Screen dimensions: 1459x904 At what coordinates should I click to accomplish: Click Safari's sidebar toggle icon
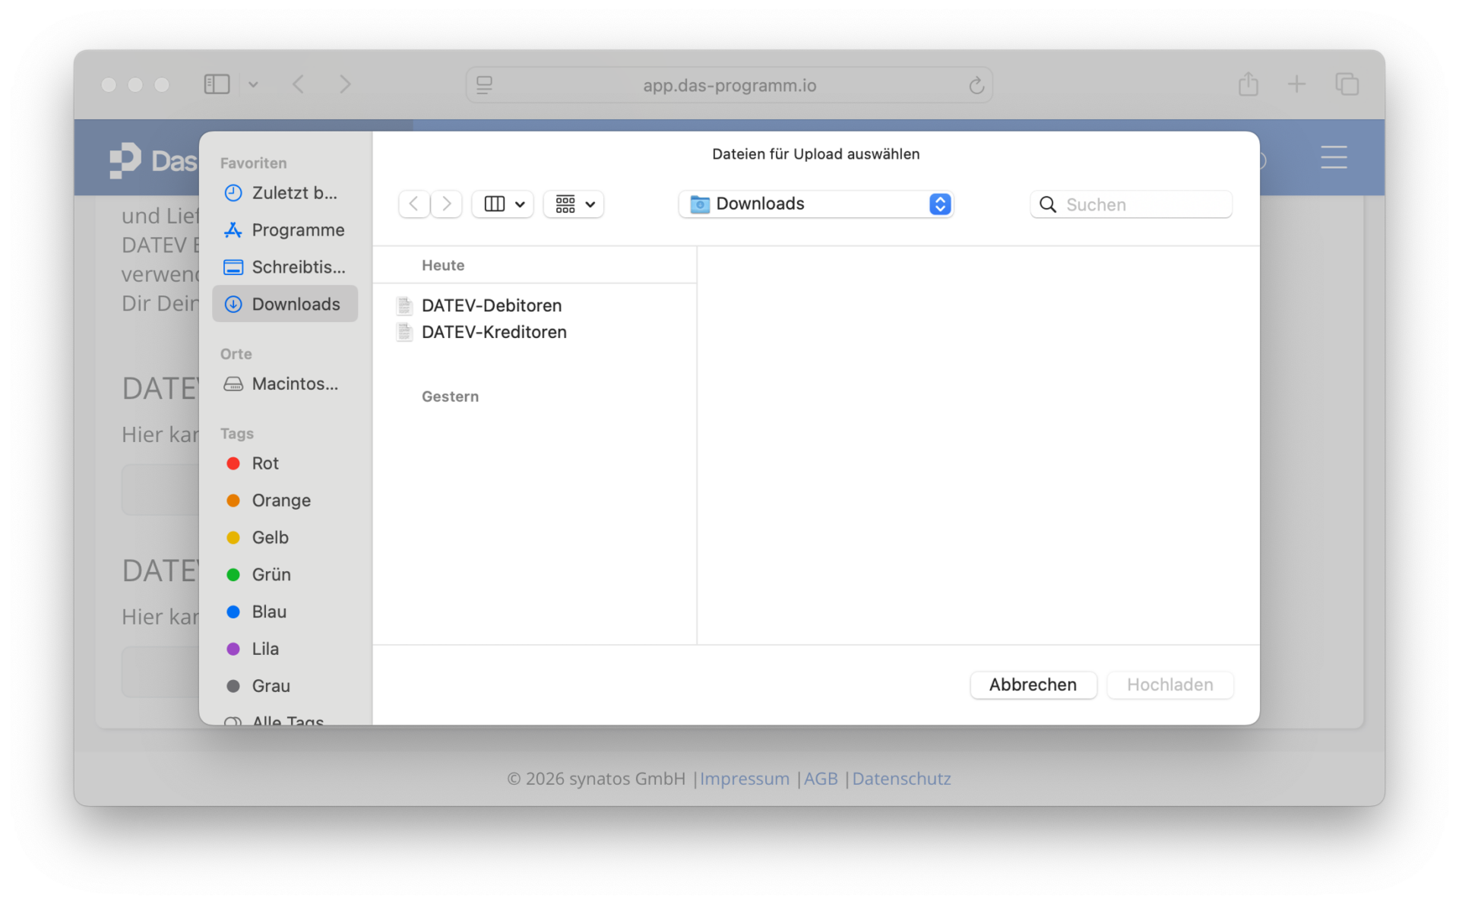coord(217,84)
